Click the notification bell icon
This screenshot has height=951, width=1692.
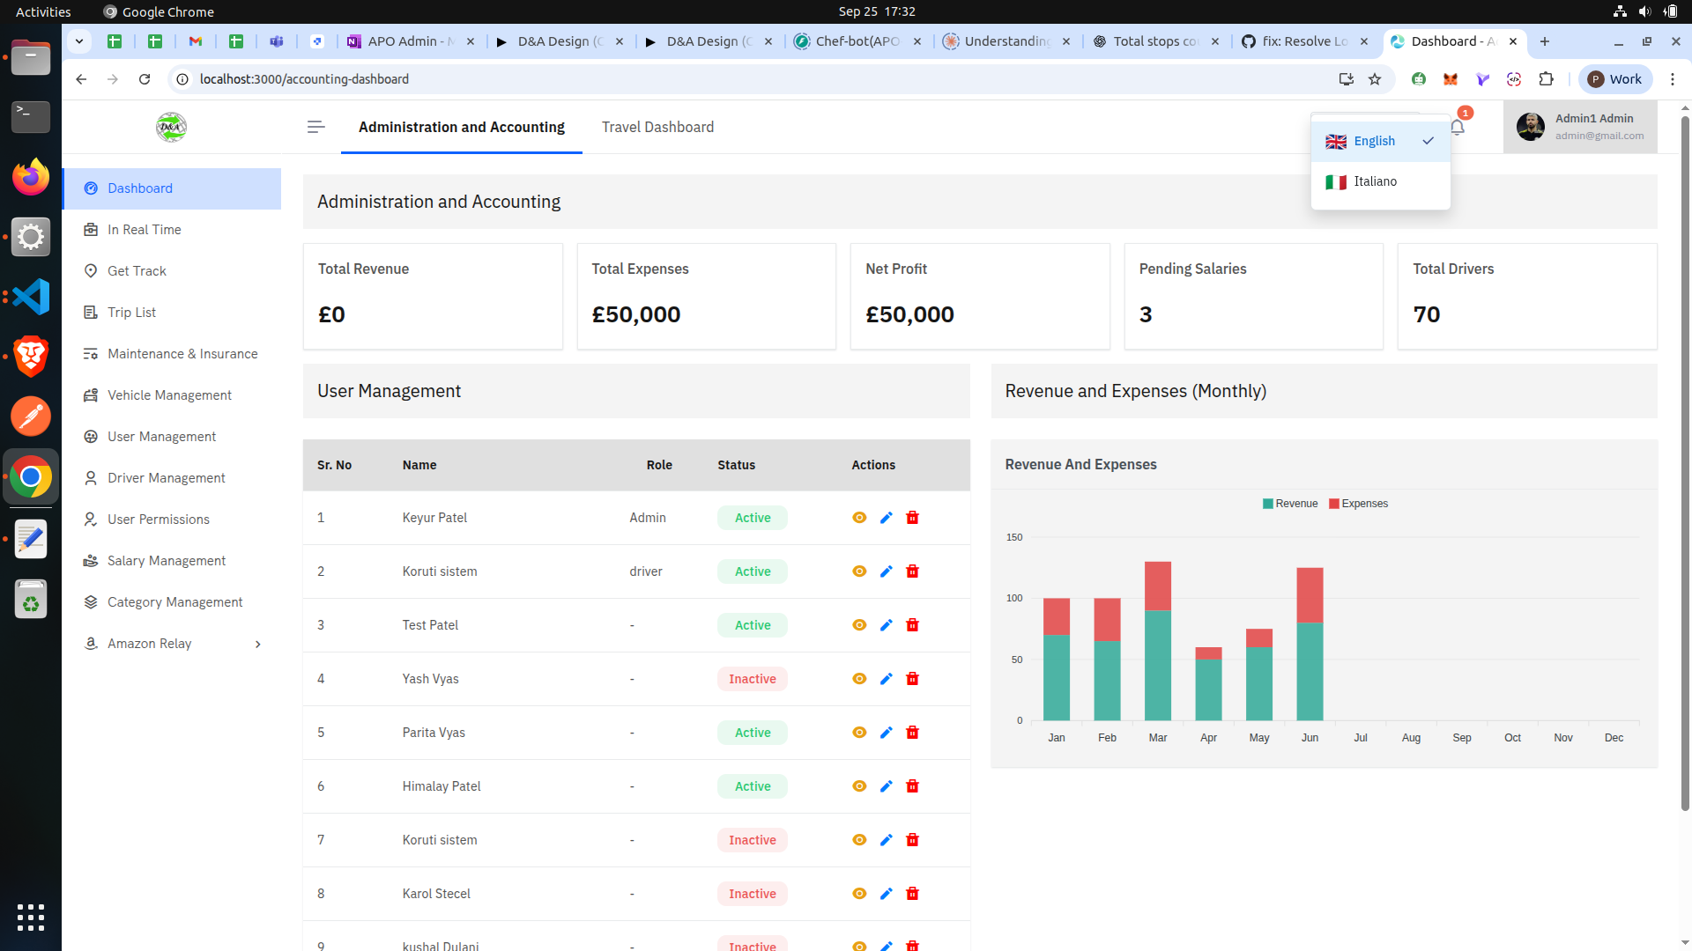click(1458, 128)
